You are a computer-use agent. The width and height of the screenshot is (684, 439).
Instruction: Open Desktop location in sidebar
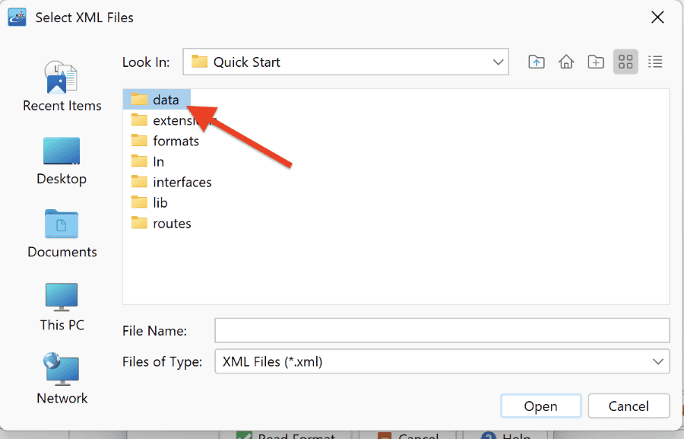click(62, 161)
